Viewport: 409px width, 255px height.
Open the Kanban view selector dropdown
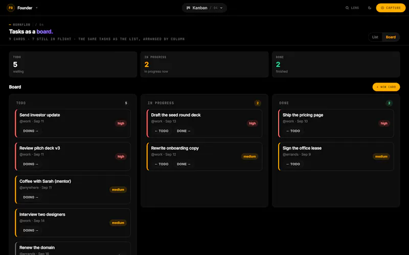[204, 8]
